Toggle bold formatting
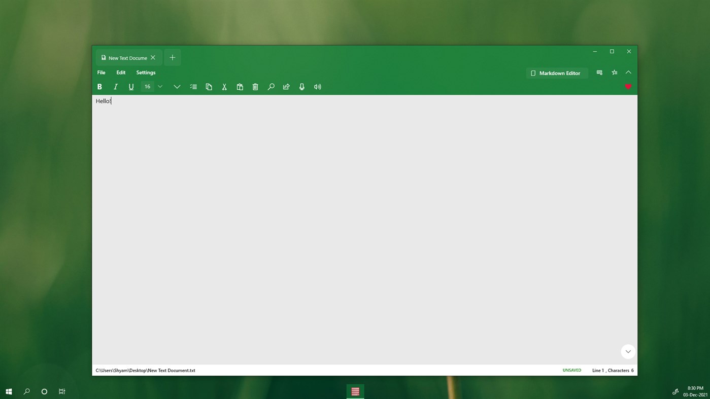This screenshot has height=399, width=710. (x=99, y=86)
